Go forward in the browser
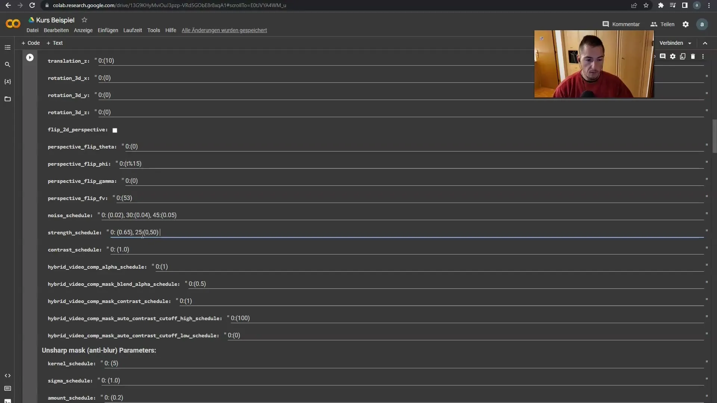The height and width of the screenshot is (403, 717). click(x=20, y=5)
